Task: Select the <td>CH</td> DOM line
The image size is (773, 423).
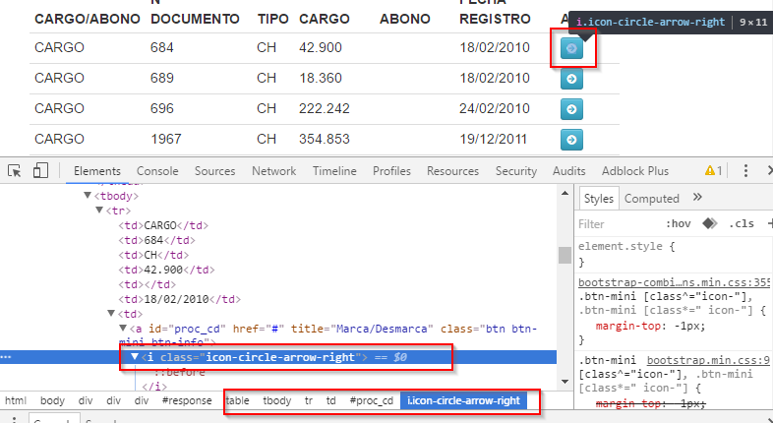Action: pyautogui.click(x=153, y=255)
